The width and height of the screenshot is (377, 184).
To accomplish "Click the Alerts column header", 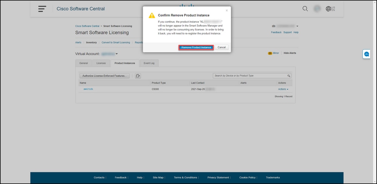I will 243,83.
